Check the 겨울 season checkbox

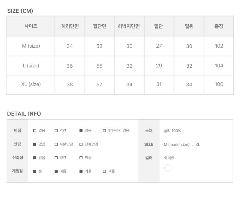(x=104, y=171)
